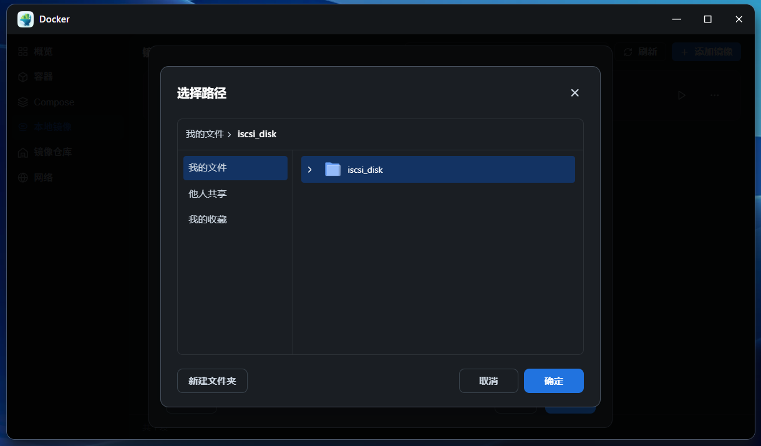Select the iscsi_disk folder name in the list
This screenshot has width=761, height=446.
click(x=365, y=170)
